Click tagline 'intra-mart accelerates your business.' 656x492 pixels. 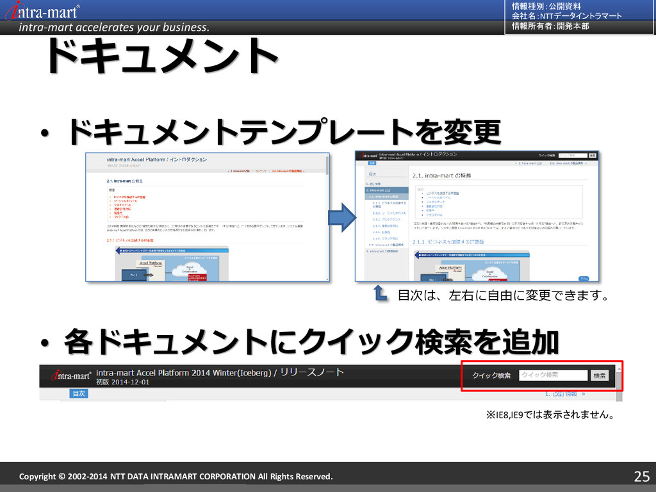tap(114, 27)
